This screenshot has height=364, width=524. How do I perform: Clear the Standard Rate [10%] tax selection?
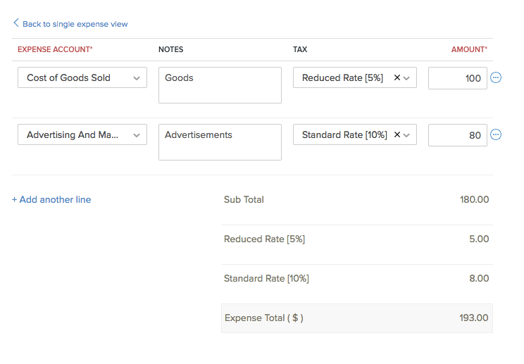tap(397, 134)
